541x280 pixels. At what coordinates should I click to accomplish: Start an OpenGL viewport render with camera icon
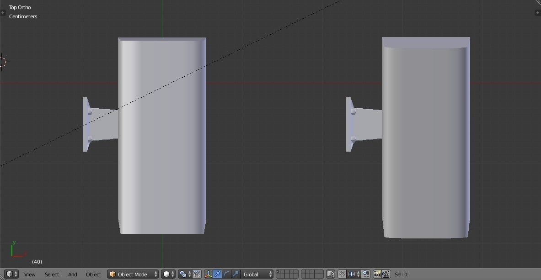pyautogui.click(x=378, y=274)
